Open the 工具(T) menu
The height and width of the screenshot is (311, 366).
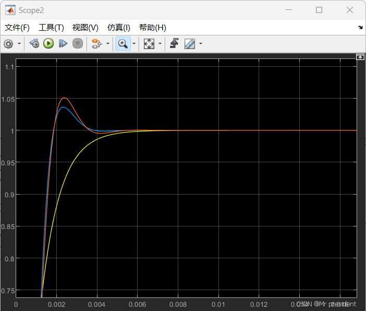[x=51, y=28]
